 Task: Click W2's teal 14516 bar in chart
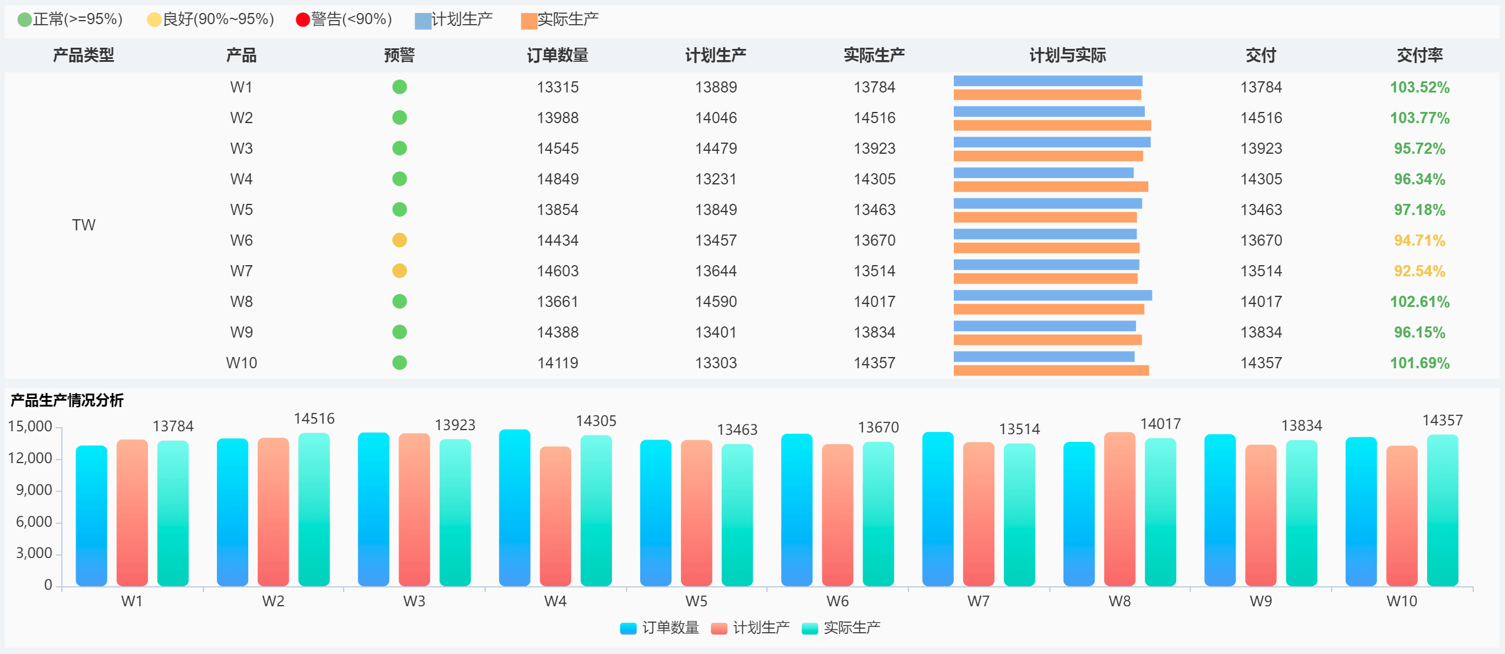click(x=314, y=510)
